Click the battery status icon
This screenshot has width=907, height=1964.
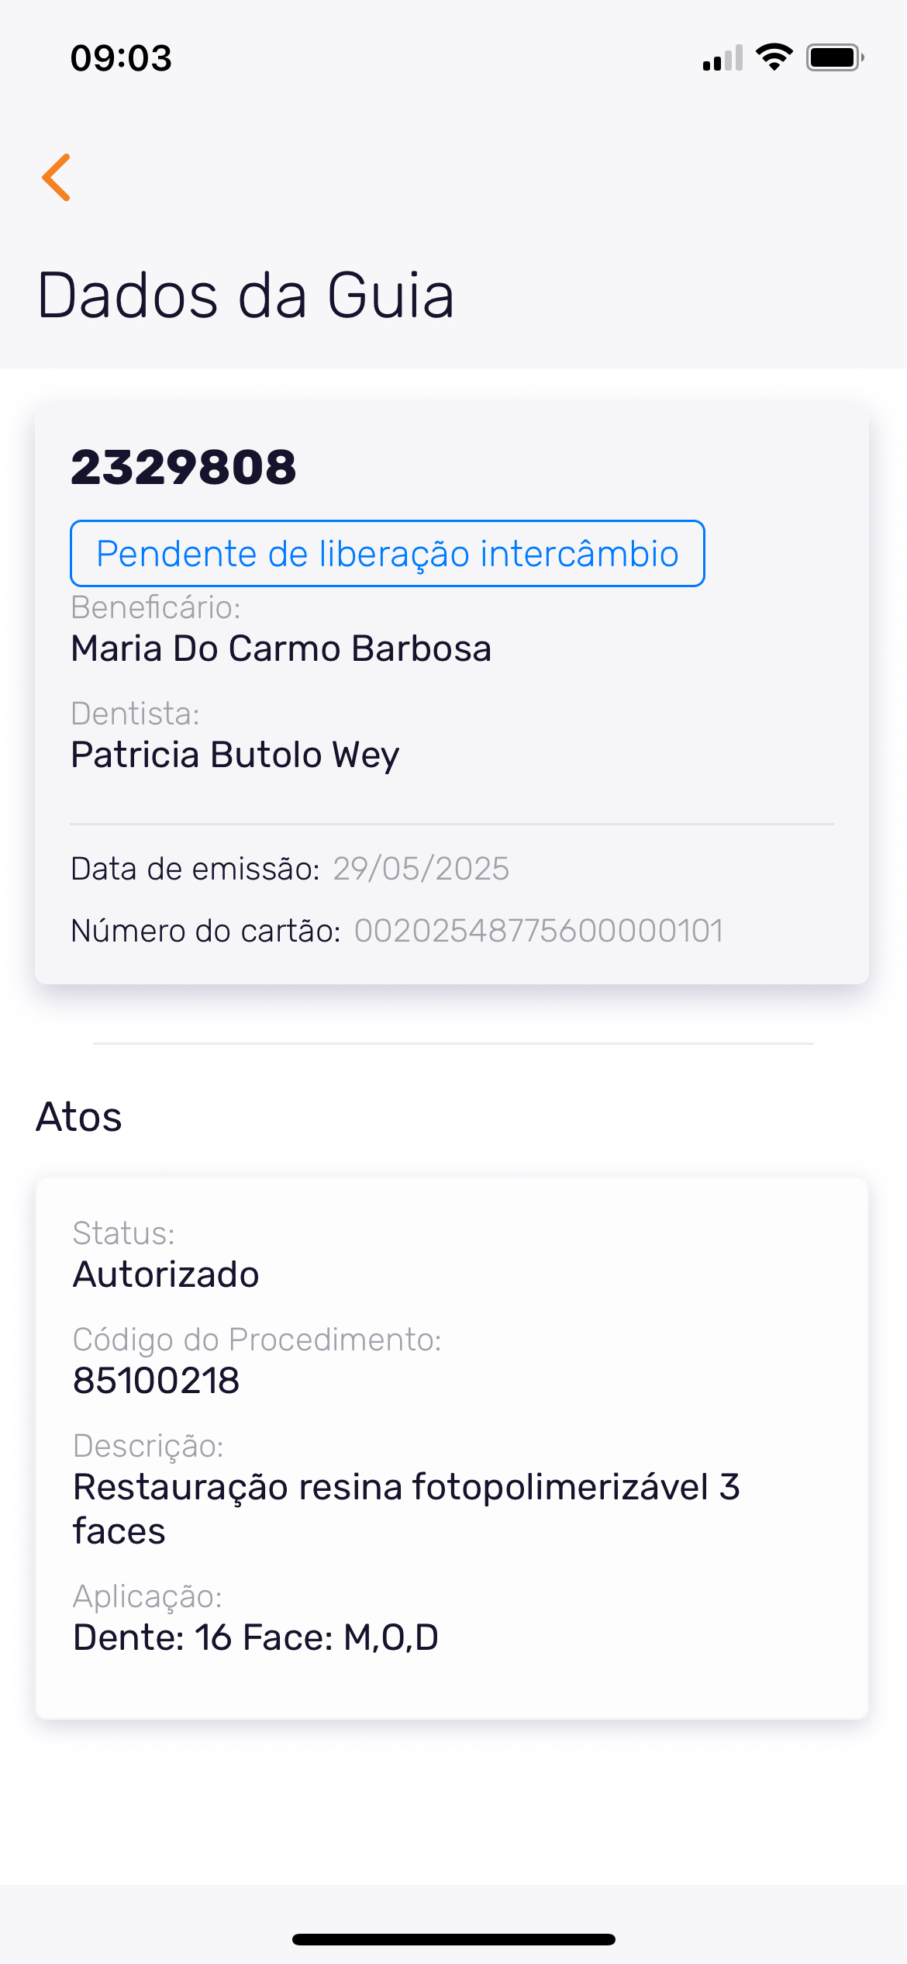pos(834,57)
